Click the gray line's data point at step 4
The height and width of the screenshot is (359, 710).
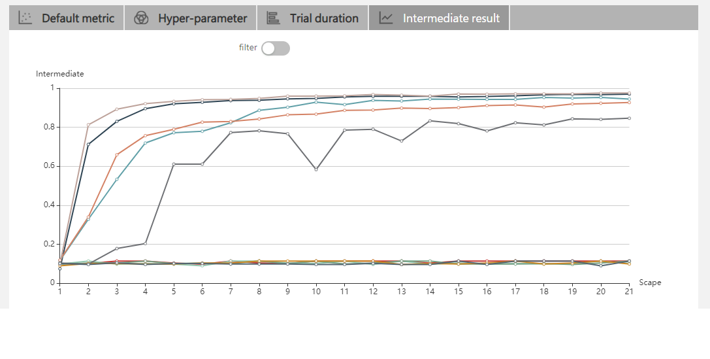click(x=145, y=243)
